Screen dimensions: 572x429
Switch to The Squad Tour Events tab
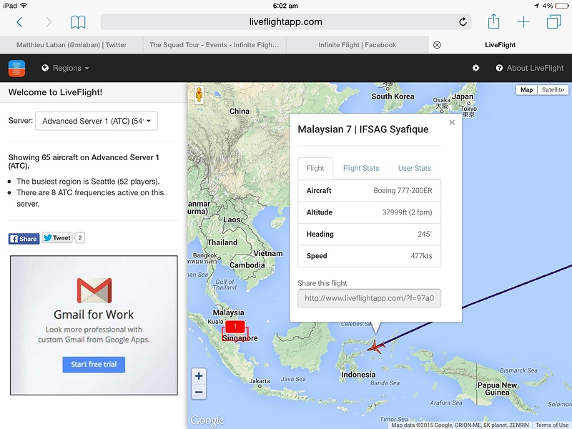pyautogui.click(x=214, y=45)
